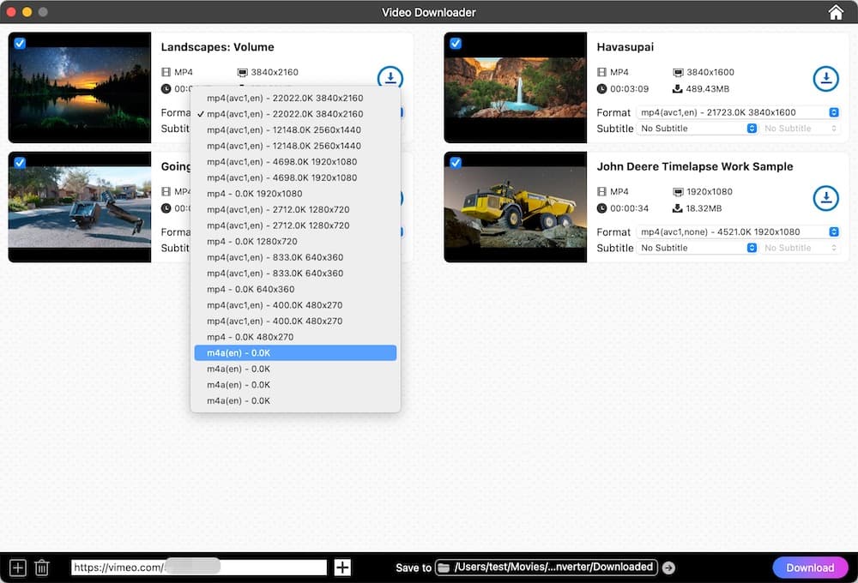Uncheck the Landscapes: Volume thumbnail checkbox
Screen dimensions: 858x583
[x=19, y=43]
